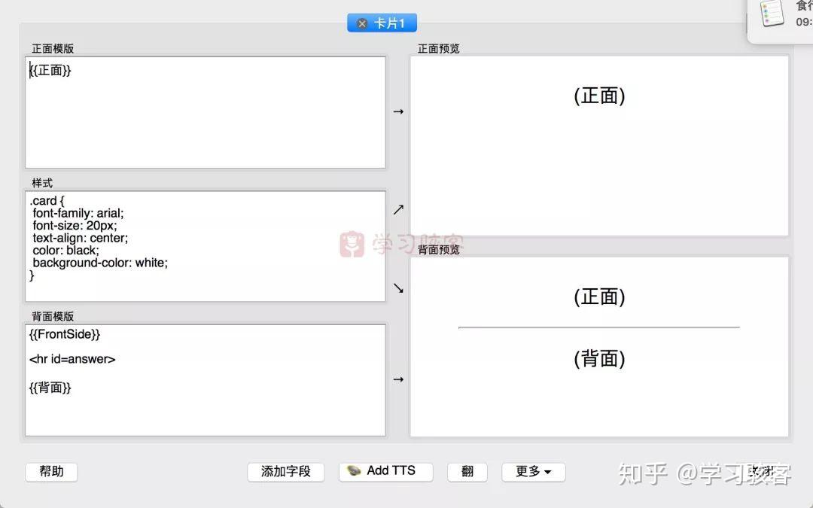Click the 正面预览 front preview pane
This screenshot has height=508, width=813.
[598, 145]
